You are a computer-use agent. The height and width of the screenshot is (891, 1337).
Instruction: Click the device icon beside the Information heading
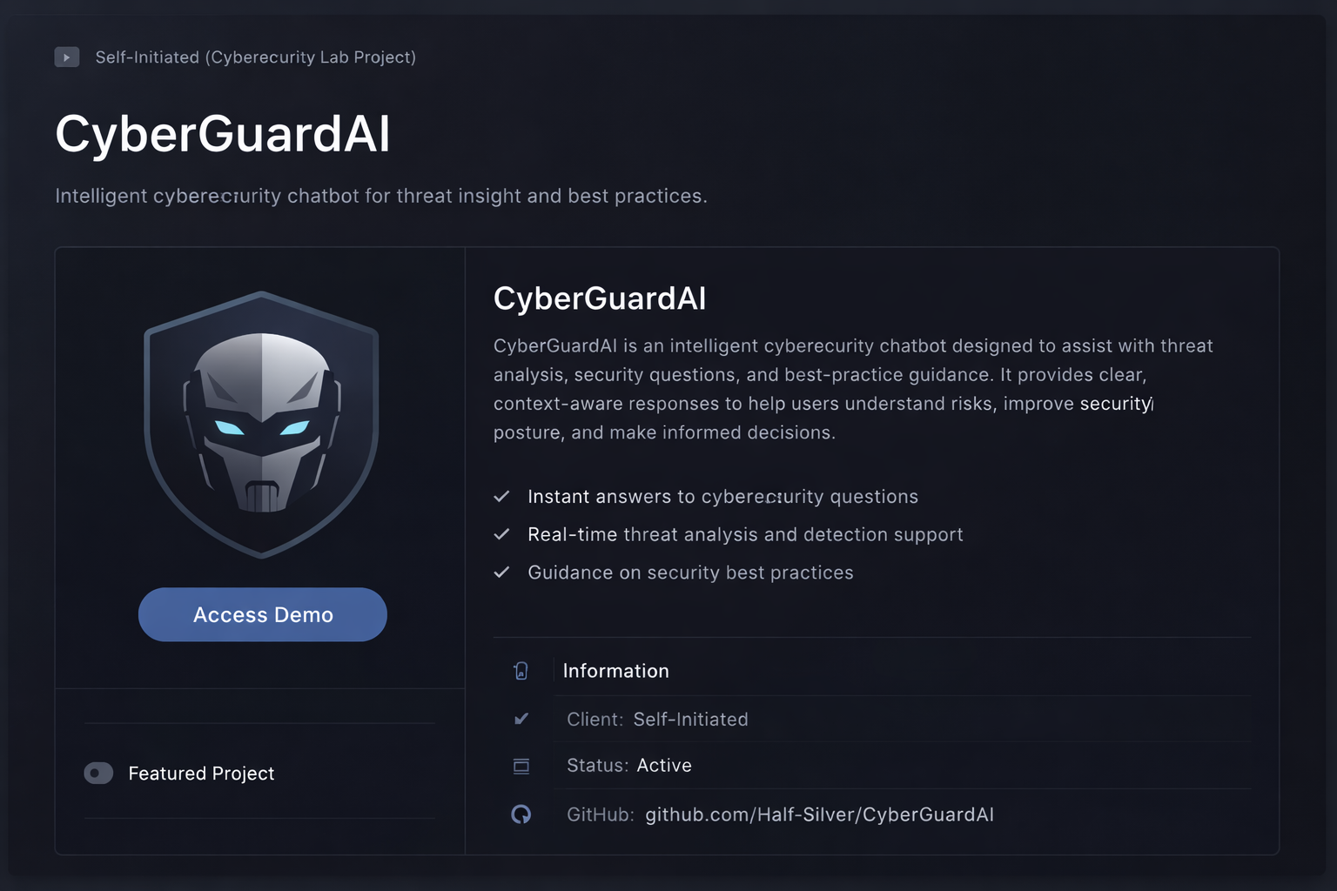click(x=521, y=671)
